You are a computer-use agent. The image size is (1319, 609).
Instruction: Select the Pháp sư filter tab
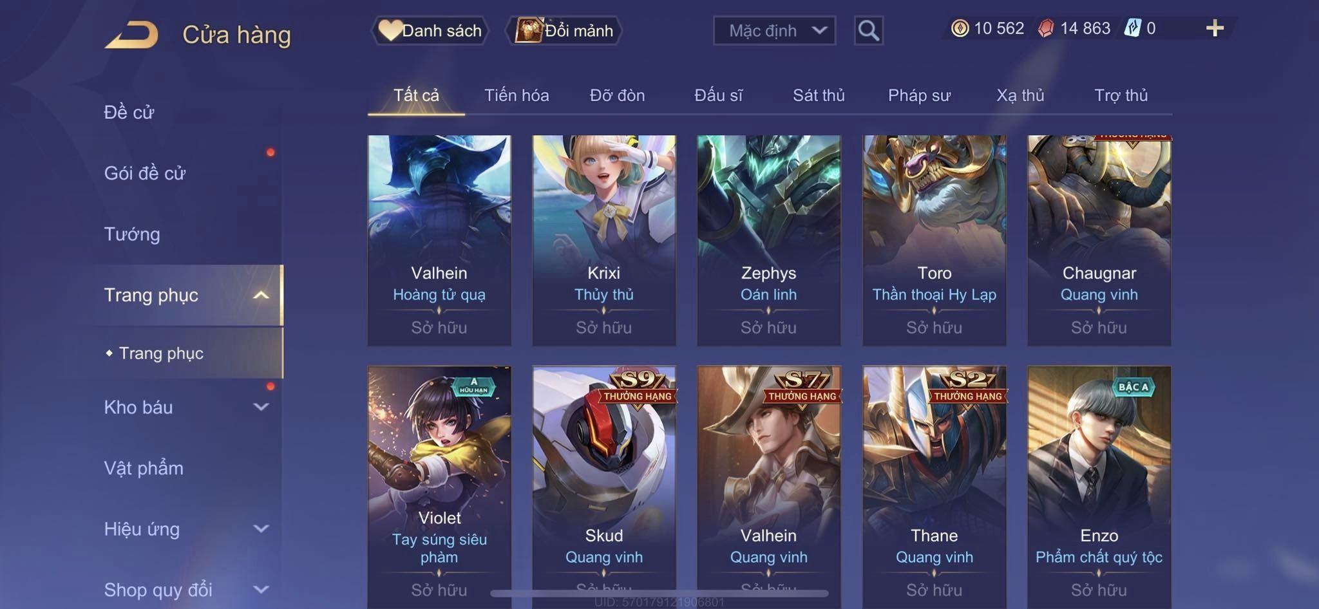tap(919, 95)
